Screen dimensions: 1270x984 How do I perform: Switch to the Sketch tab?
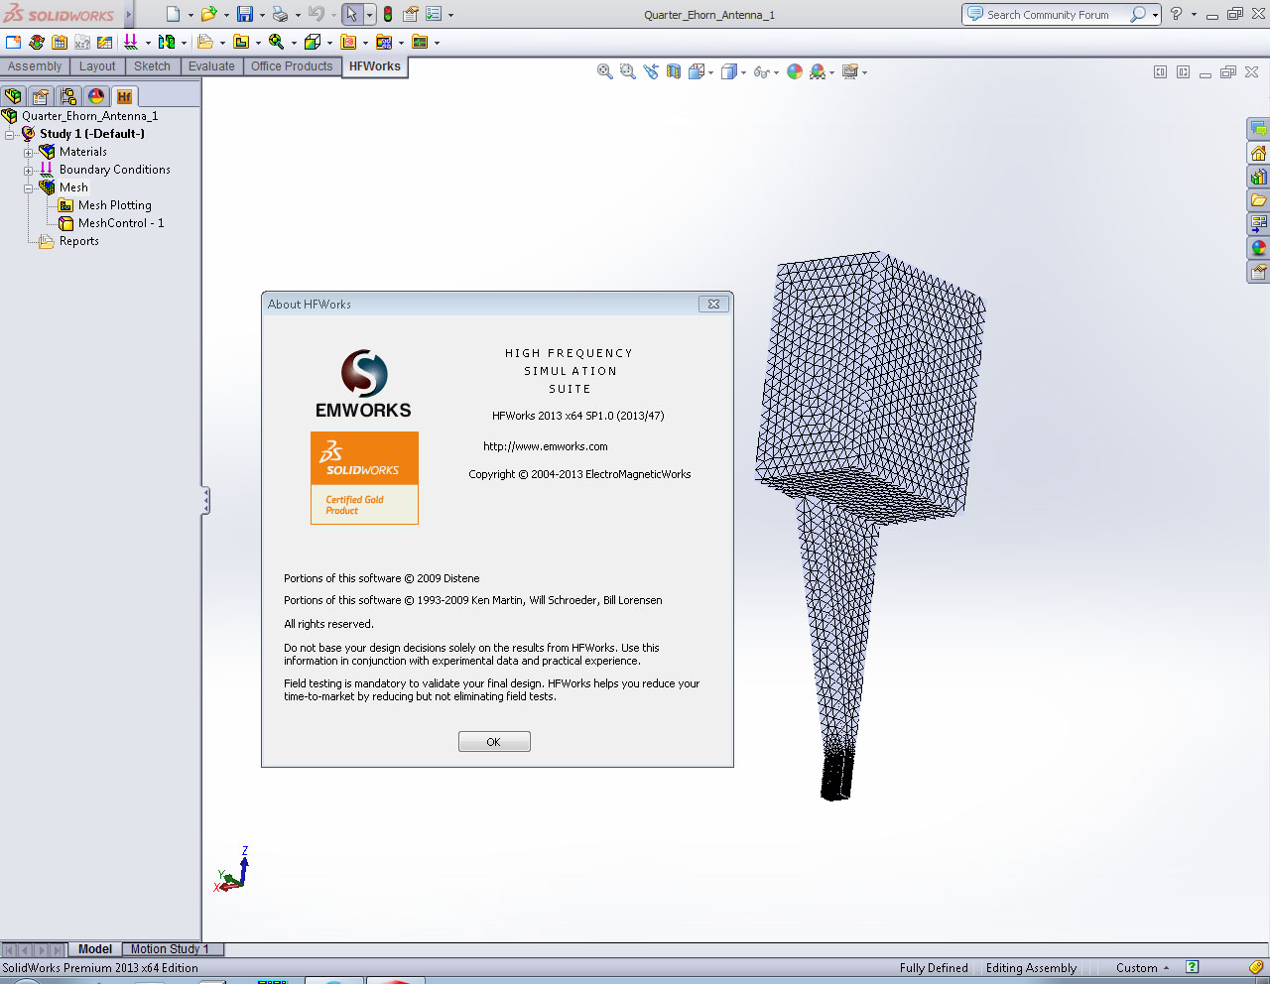coord(152,66)
